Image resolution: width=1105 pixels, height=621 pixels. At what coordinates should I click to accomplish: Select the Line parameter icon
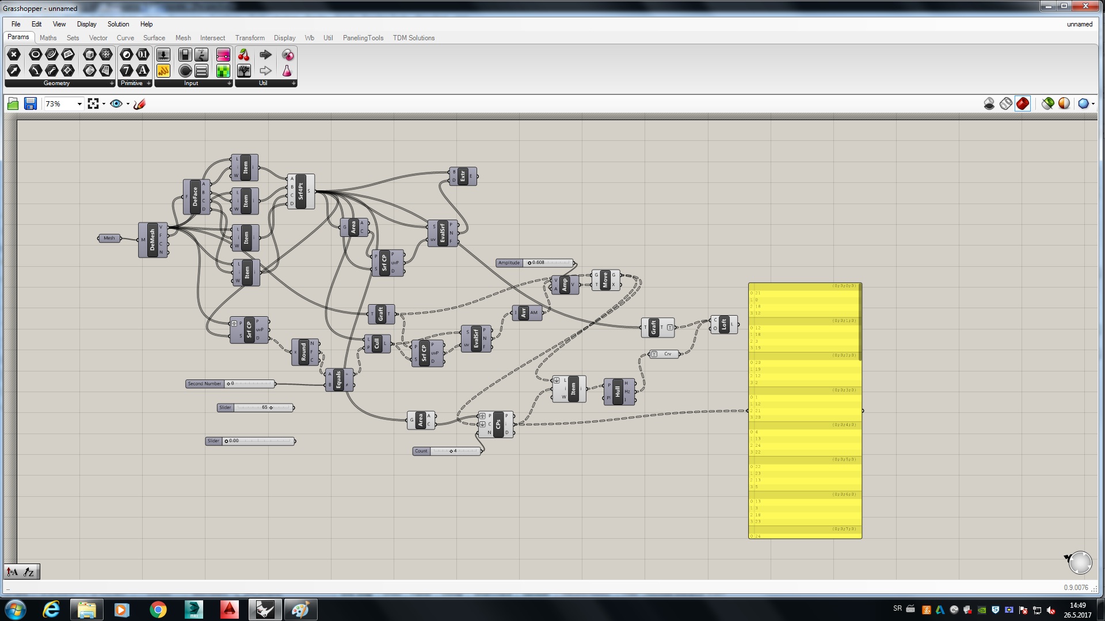pyautogui.click(x=51, y=71)
